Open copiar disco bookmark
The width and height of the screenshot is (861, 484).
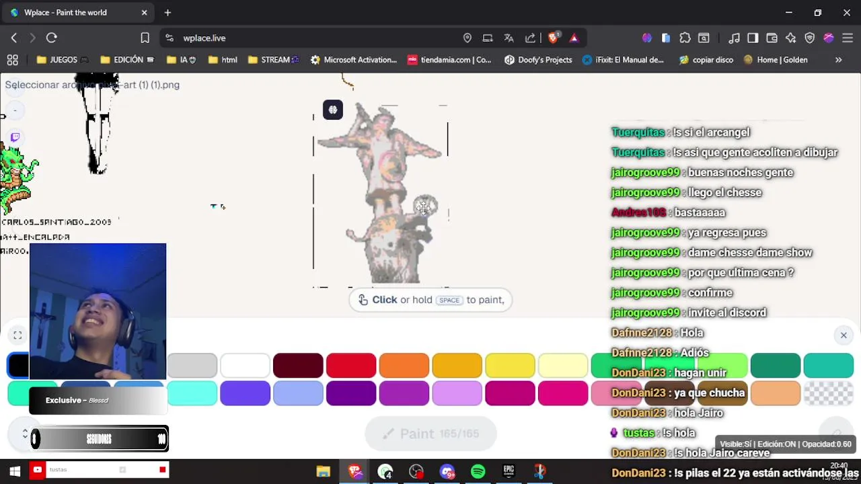706,60
